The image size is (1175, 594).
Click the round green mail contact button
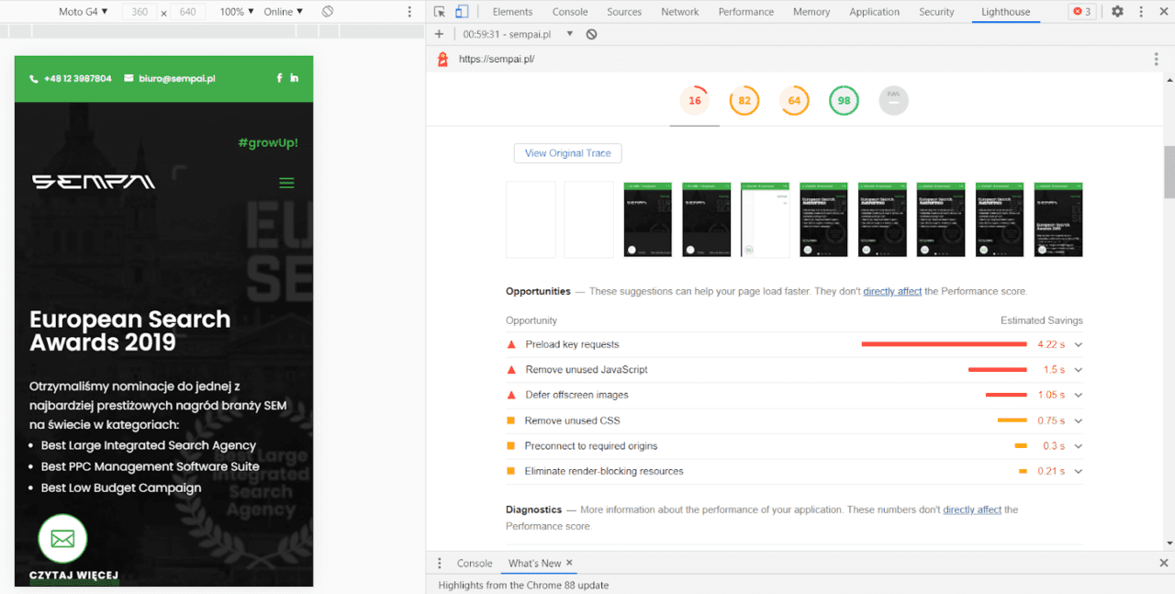tap(62, 539)
